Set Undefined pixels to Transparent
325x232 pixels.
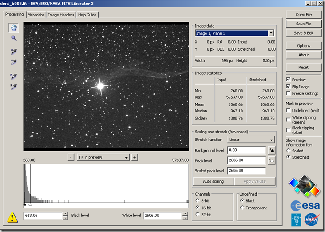pos(242,208)
